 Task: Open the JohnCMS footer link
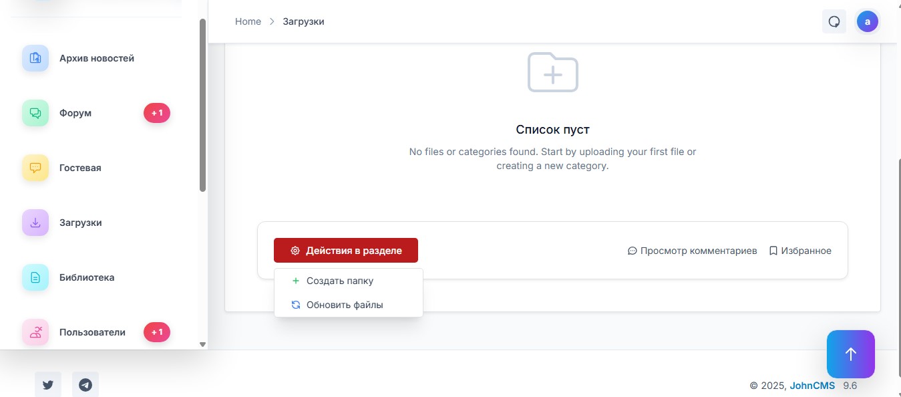812,386
